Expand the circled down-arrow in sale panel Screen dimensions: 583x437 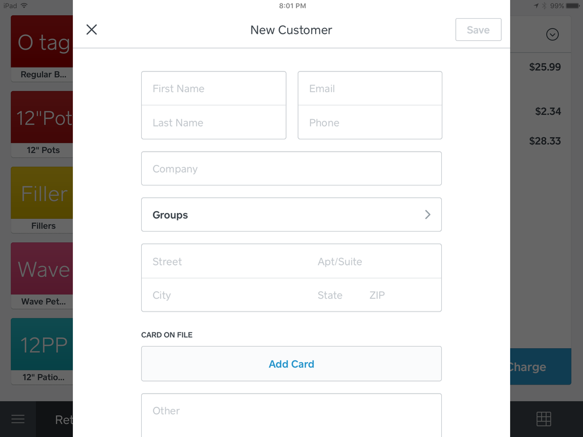552,34
